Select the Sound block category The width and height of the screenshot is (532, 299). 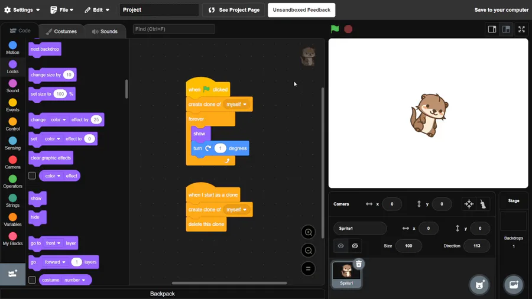tap(12, 86)
